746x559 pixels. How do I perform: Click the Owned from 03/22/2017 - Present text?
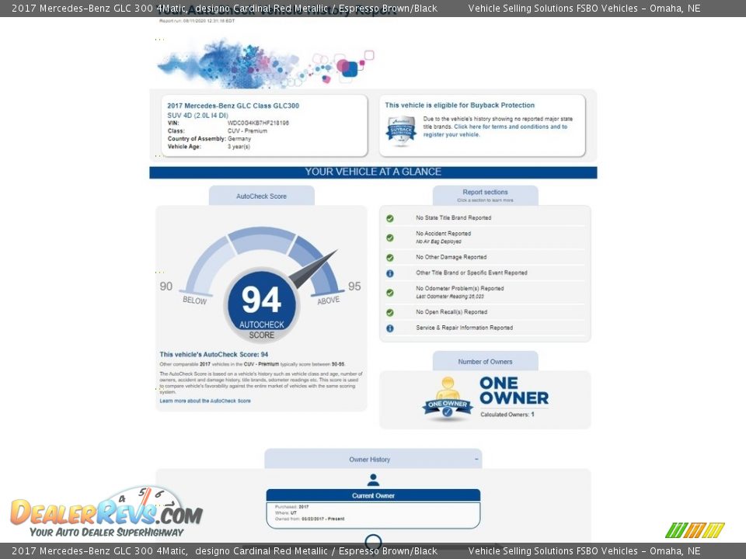[310, 519]
